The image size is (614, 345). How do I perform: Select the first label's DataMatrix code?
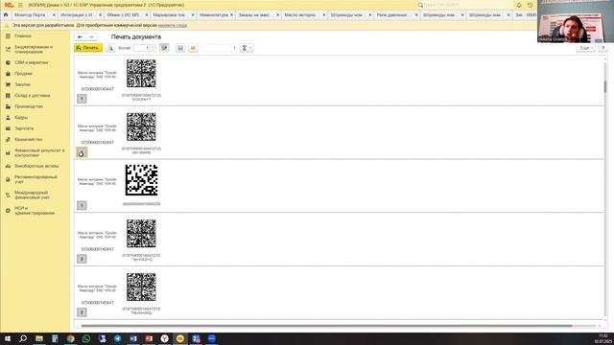(x=141, y=74)
